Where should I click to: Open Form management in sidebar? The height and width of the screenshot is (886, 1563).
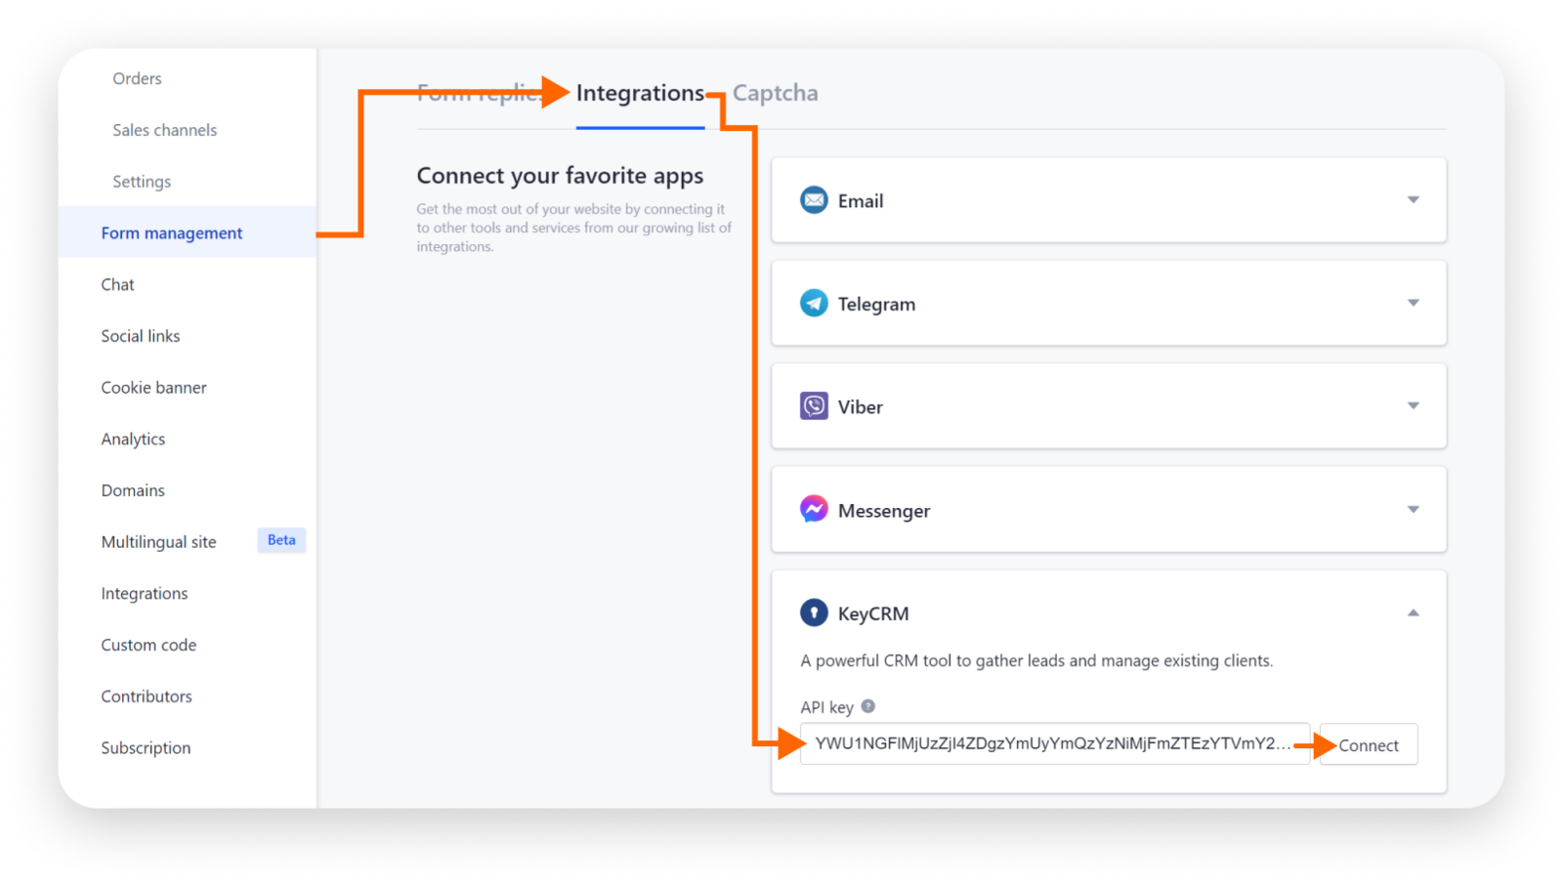(172, 232)
